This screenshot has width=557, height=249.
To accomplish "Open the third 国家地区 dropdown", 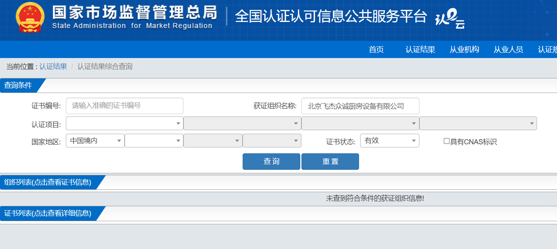I will click(213, 141).
